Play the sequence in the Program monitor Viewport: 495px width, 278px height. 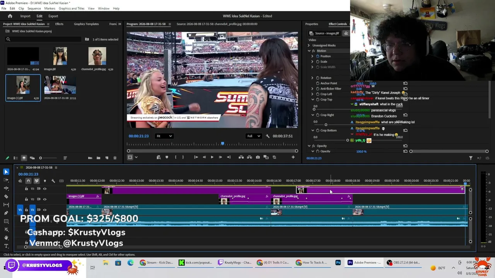click(x=212, y=157)
